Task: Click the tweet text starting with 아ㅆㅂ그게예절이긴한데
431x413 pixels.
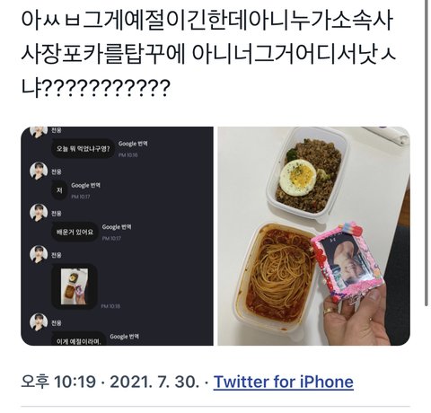Action: click(208, 54)
